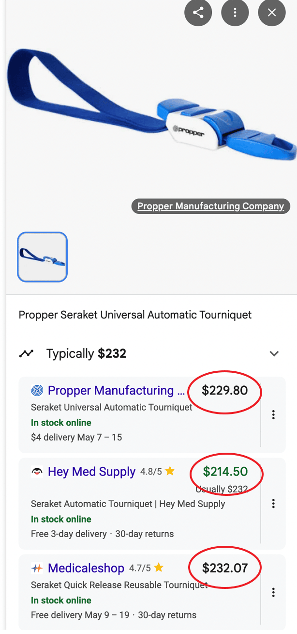Click the share icon at top
This screenshot has width=297, height=634.
tap(198, 13)
